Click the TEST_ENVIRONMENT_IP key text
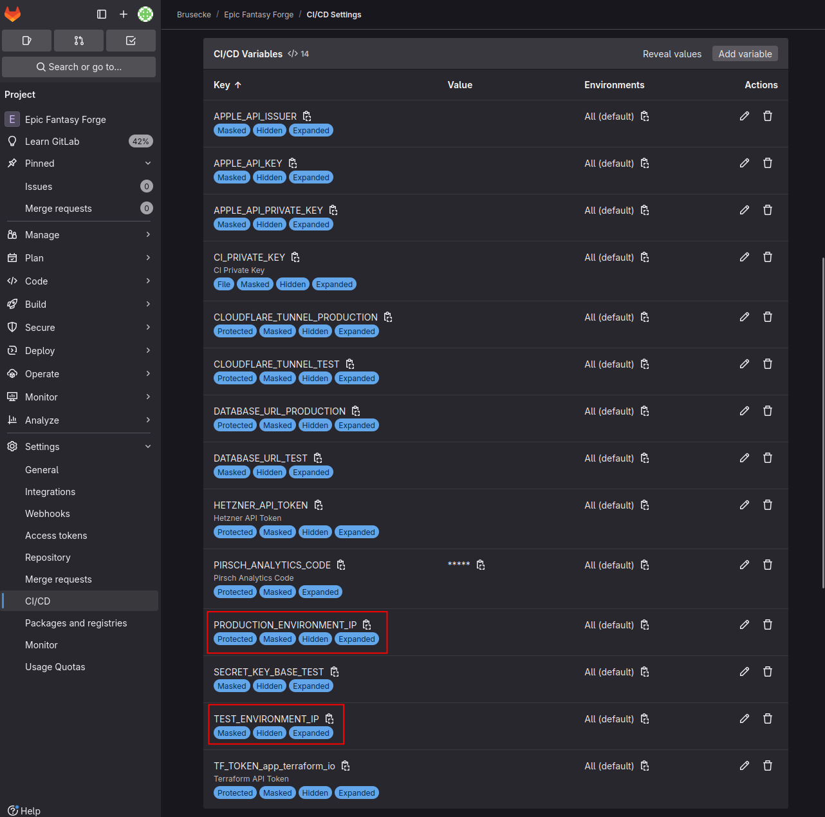This screenshot has width=825, height=817. tap(266, 719)
